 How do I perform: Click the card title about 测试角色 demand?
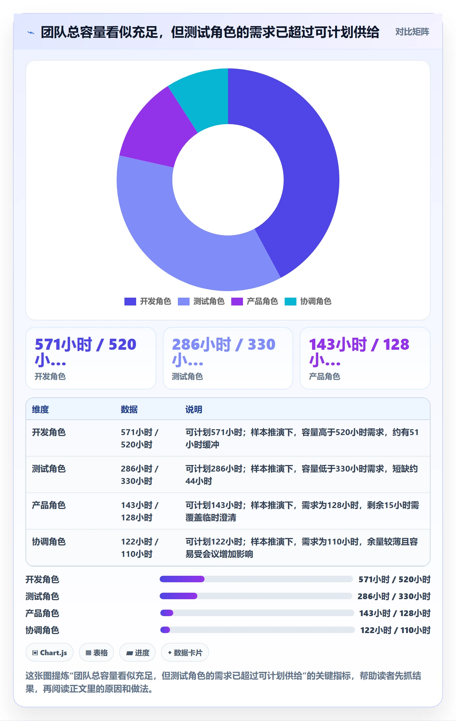[x=210, y=32]
